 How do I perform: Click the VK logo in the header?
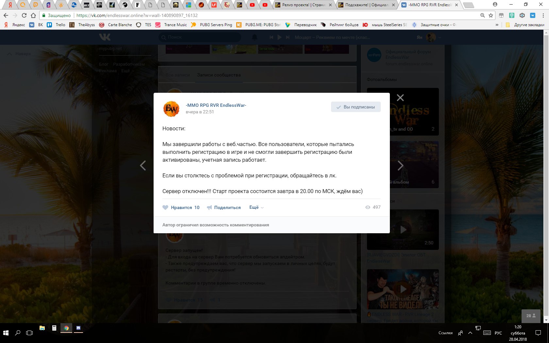(x=105, y=37)
